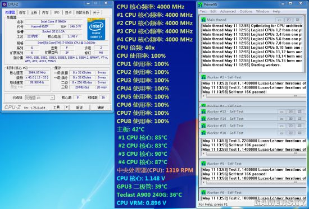Click Worker #2 horizontal scrollbar
Image resolution: width=309 pixels, height=209 pixels.
254,96
